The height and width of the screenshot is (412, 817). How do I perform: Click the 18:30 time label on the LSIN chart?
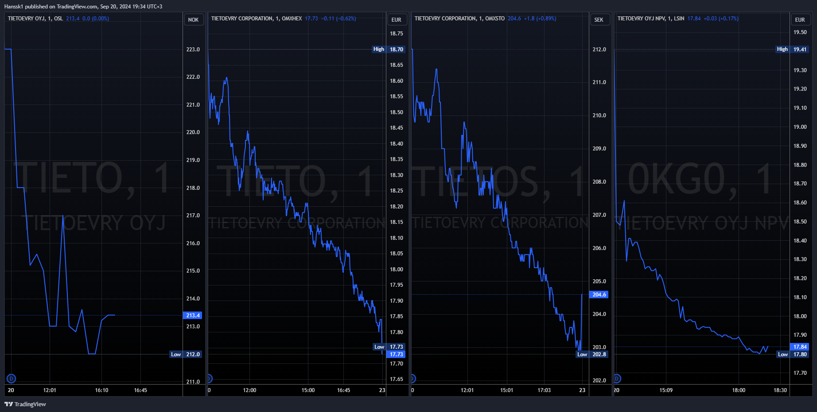pyautogui.click(x=780, y=390)
